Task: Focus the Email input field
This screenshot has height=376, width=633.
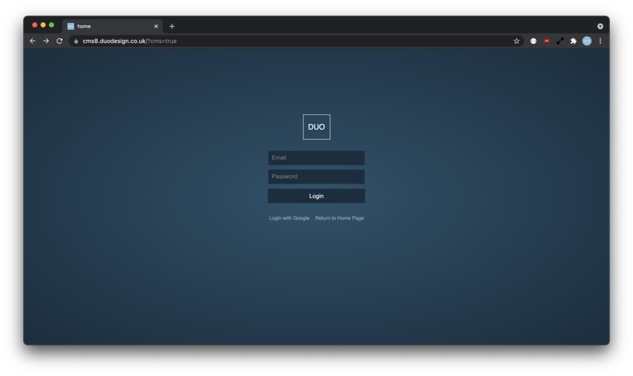Action: click(x=316, y=157)
